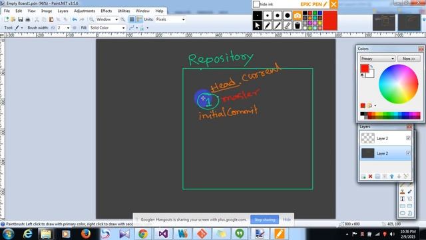Toggle the Epic Pen hide ink checkbox
The height and width of the screenshot is (240, 426).
click(256, 5)
